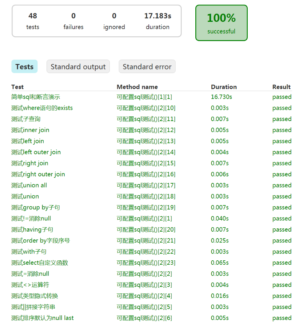This screenshot has width=303, height=324.
Task: Open the 测试group by子句 test
Action: pos(36,208)
